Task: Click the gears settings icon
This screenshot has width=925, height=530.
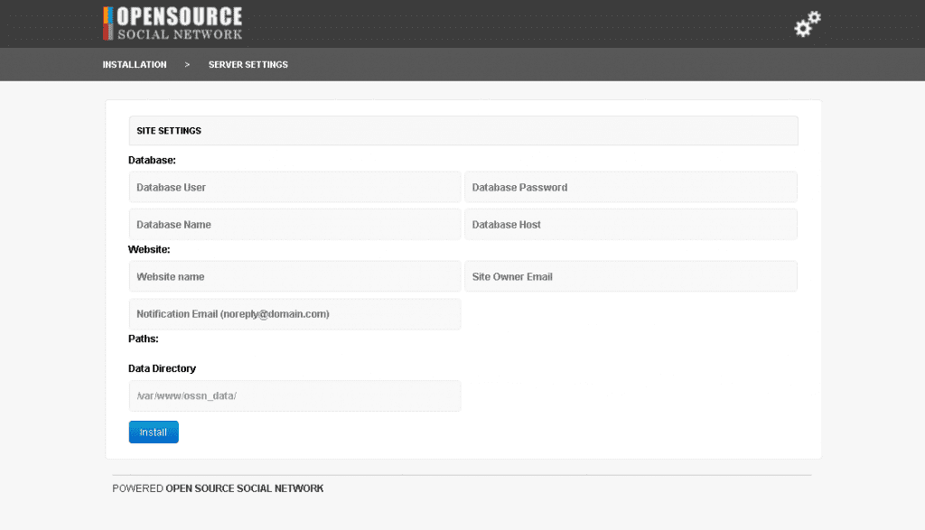Action: [807, 24]
